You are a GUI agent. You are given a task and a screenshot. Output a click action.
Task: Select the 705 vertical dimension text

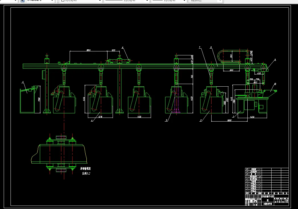coord(192,76)
